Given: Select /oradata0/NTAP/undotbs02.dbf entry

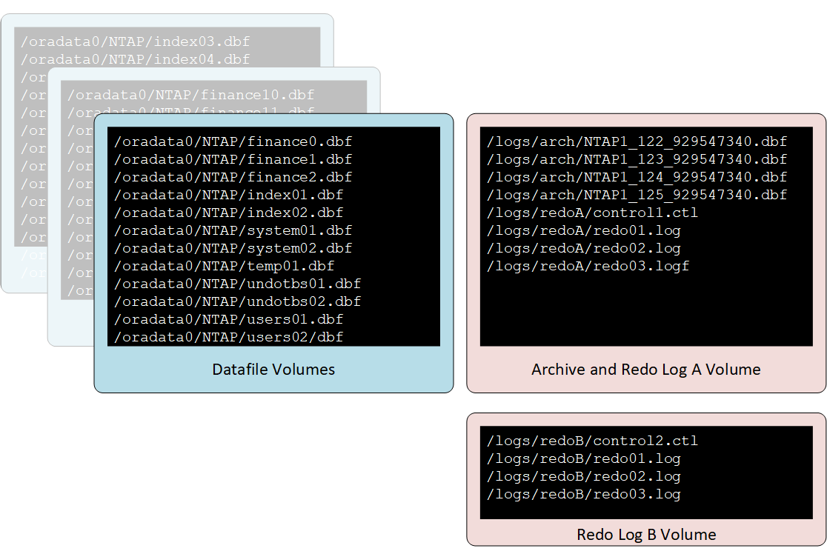Looking at the screenshot, I should point(238,301).
